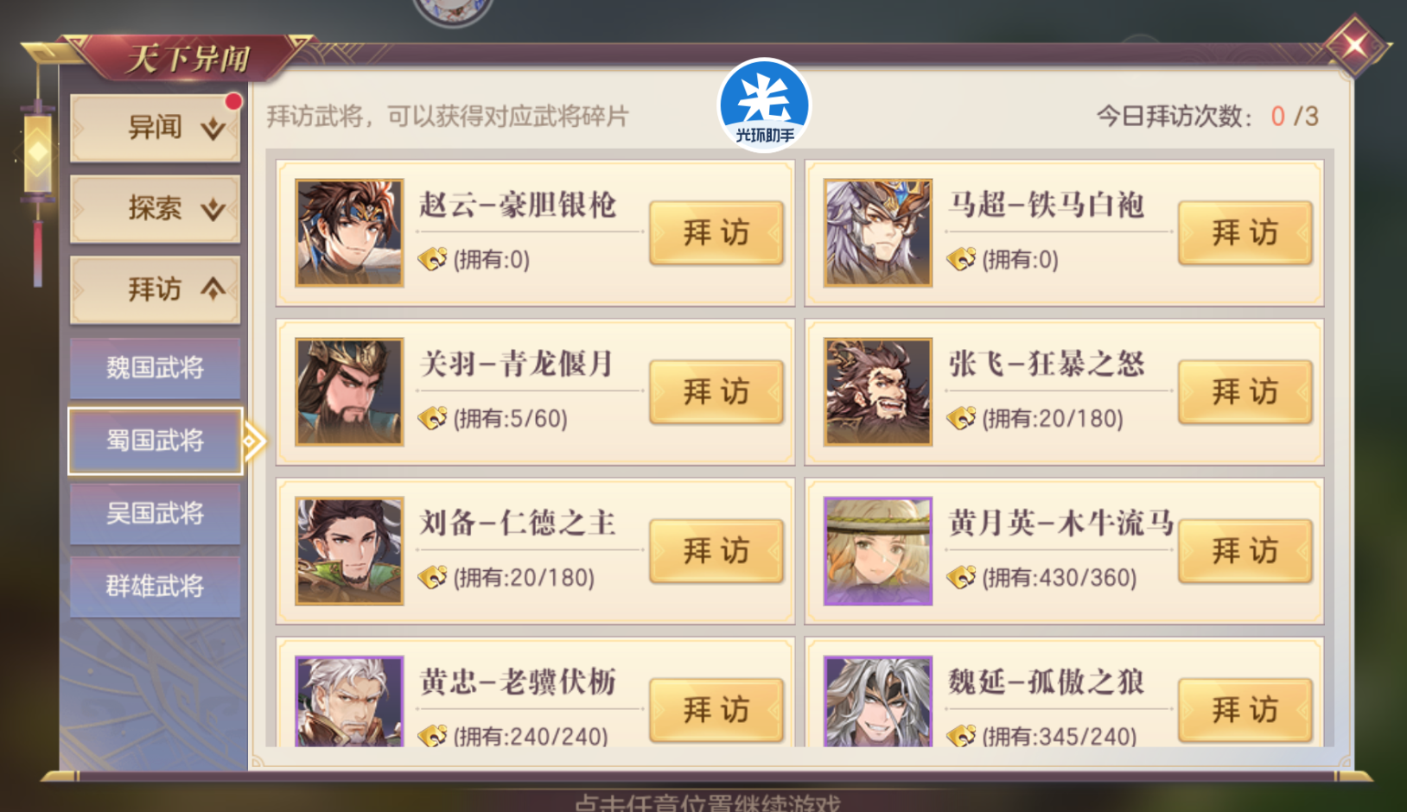This screenshot has width=1407, height=812.
Task: Collapse the 拜访 section
Action: [x=155, y=289]
